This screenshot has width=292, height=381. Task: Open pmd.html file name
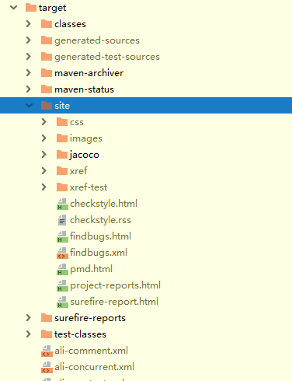pos(91,269)
